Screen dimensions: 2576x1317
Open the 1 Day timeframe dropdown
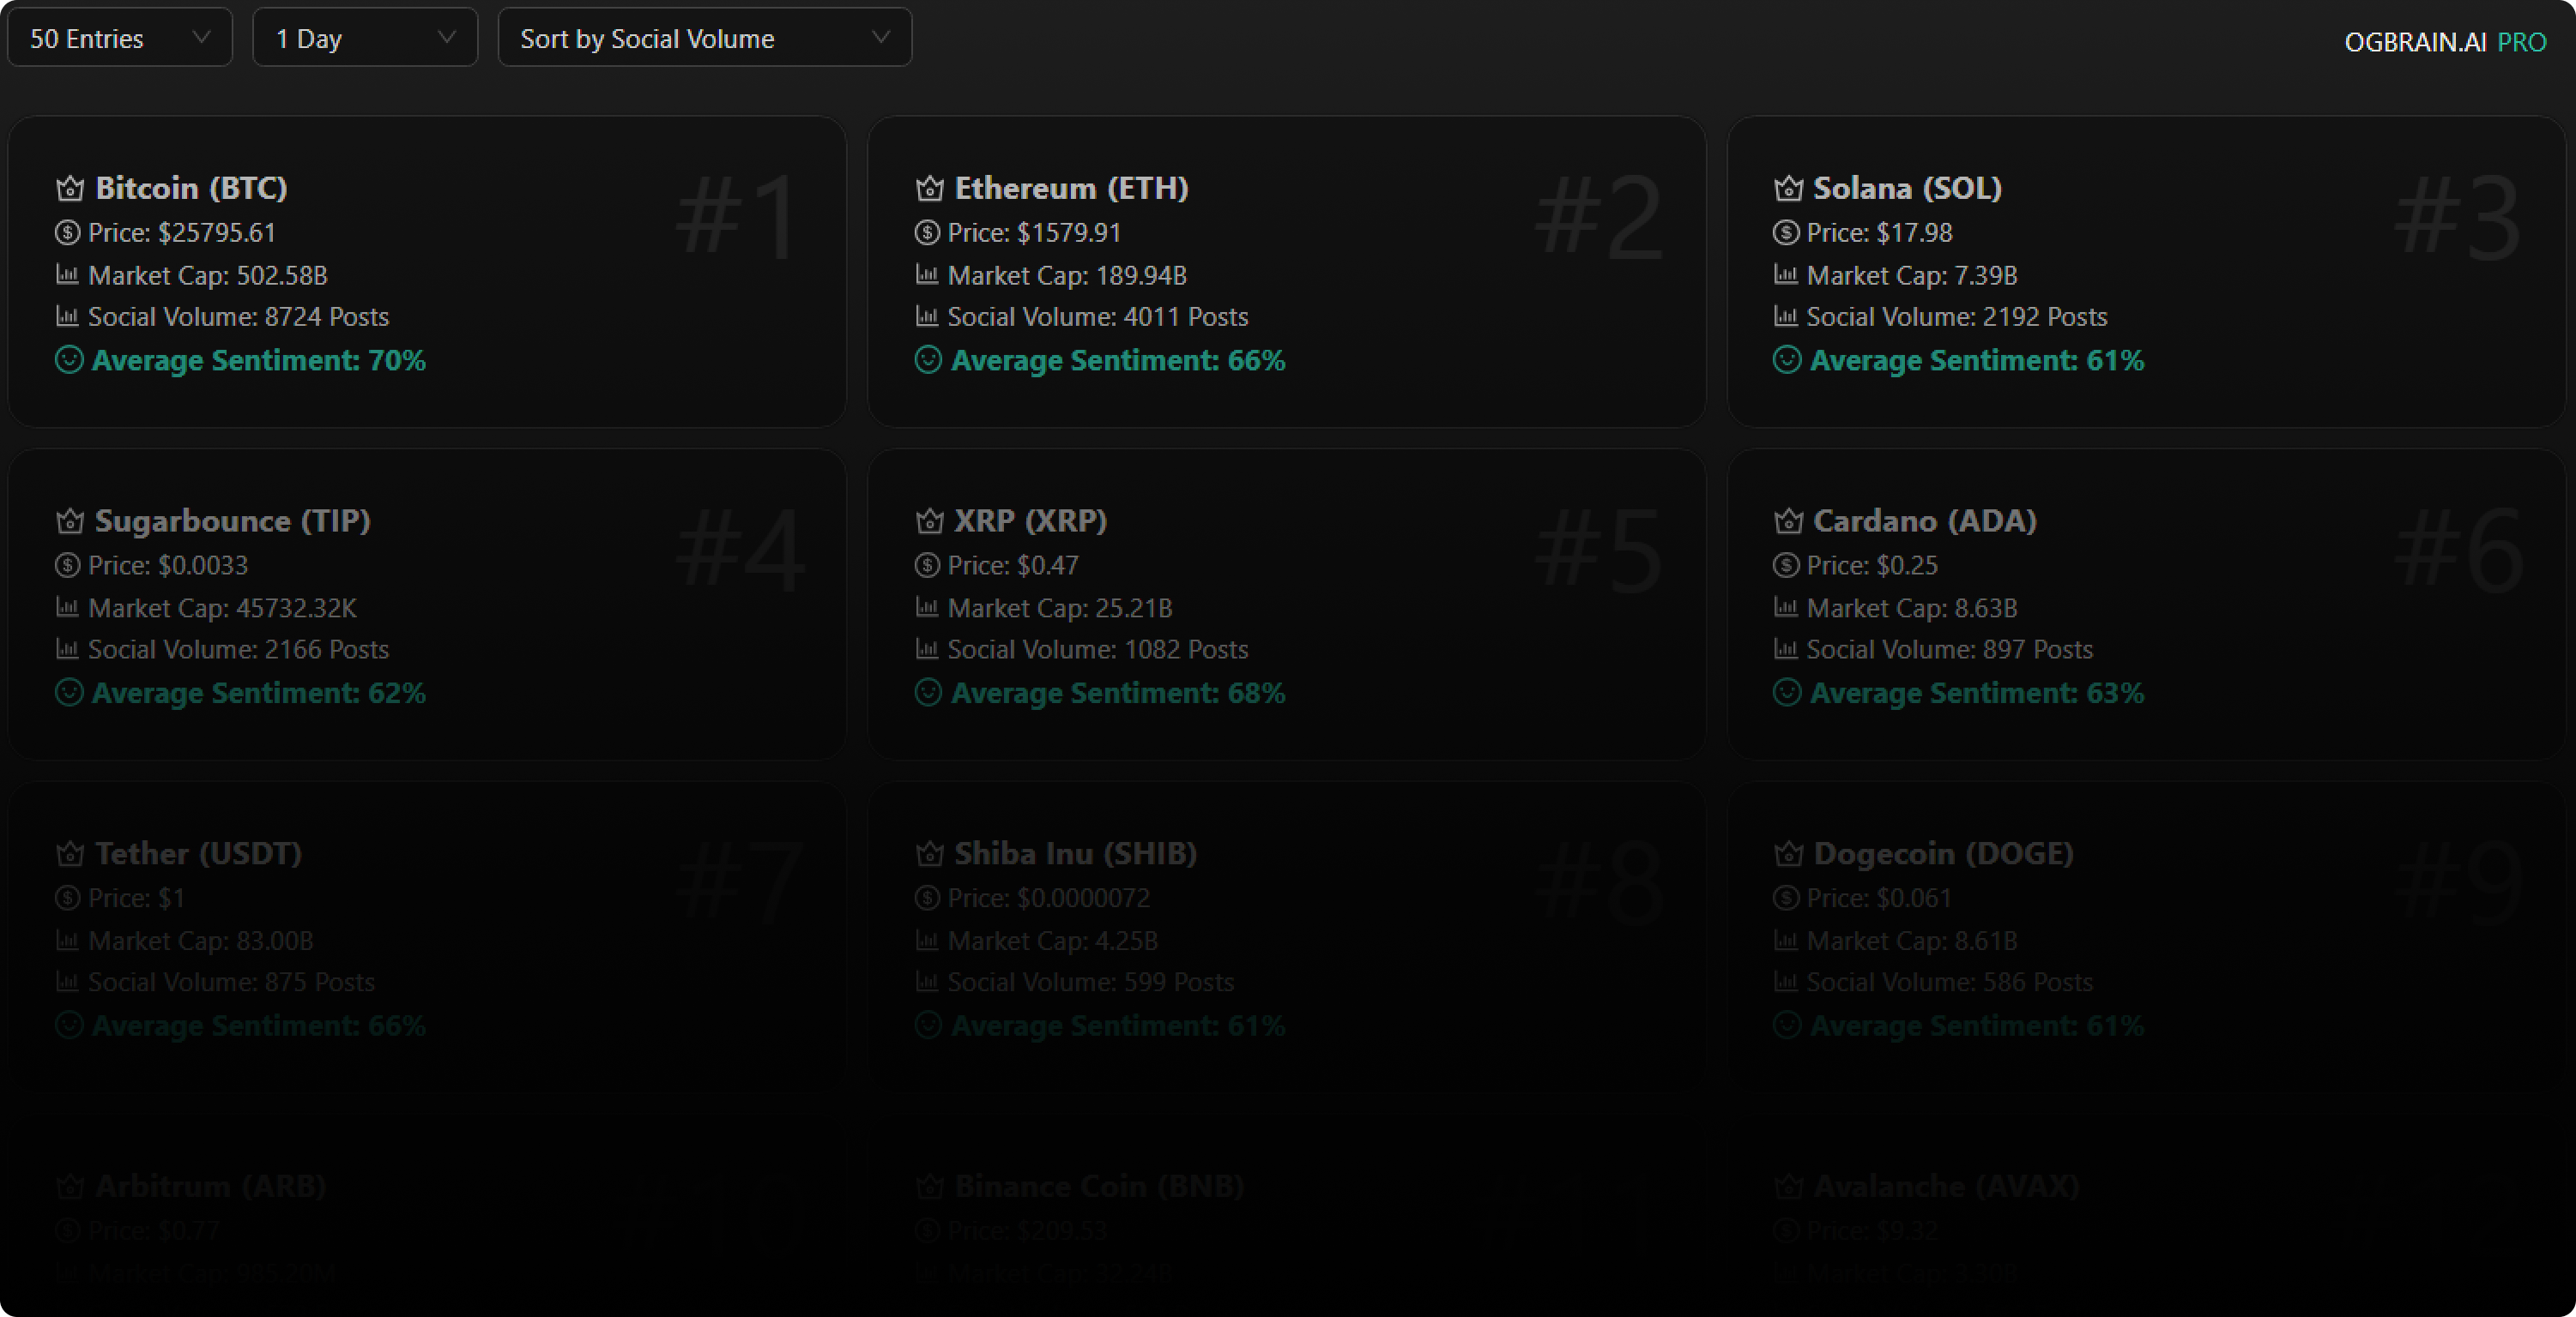tap(365, 38)
